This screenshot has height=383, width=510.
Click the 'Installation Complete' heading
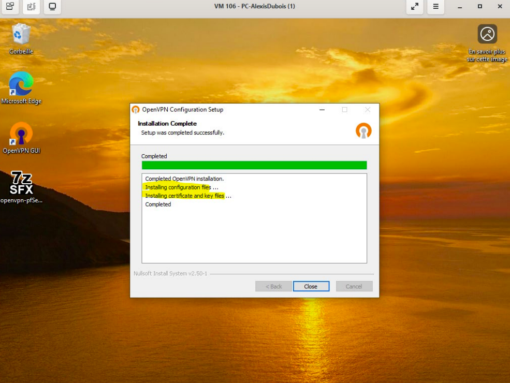(x=167, y=124)
